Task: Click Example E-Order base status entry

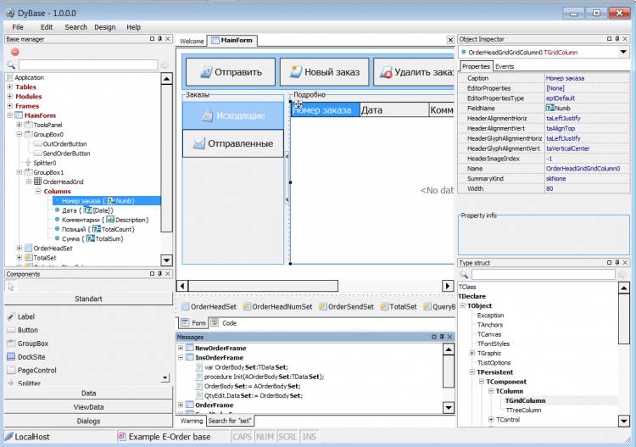Action: [x=165, y=437]
